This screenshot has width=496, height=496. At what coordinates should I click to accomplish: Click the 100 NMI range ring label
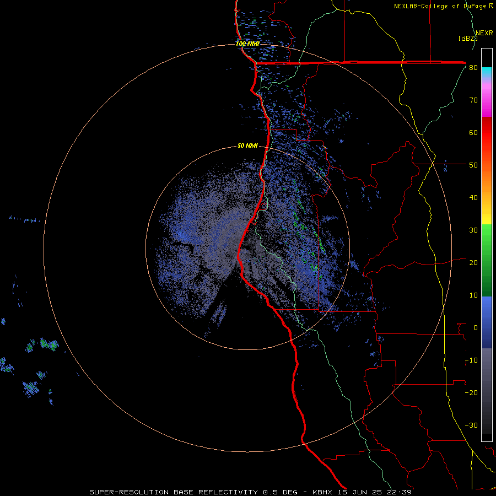[x=247, y=44]
